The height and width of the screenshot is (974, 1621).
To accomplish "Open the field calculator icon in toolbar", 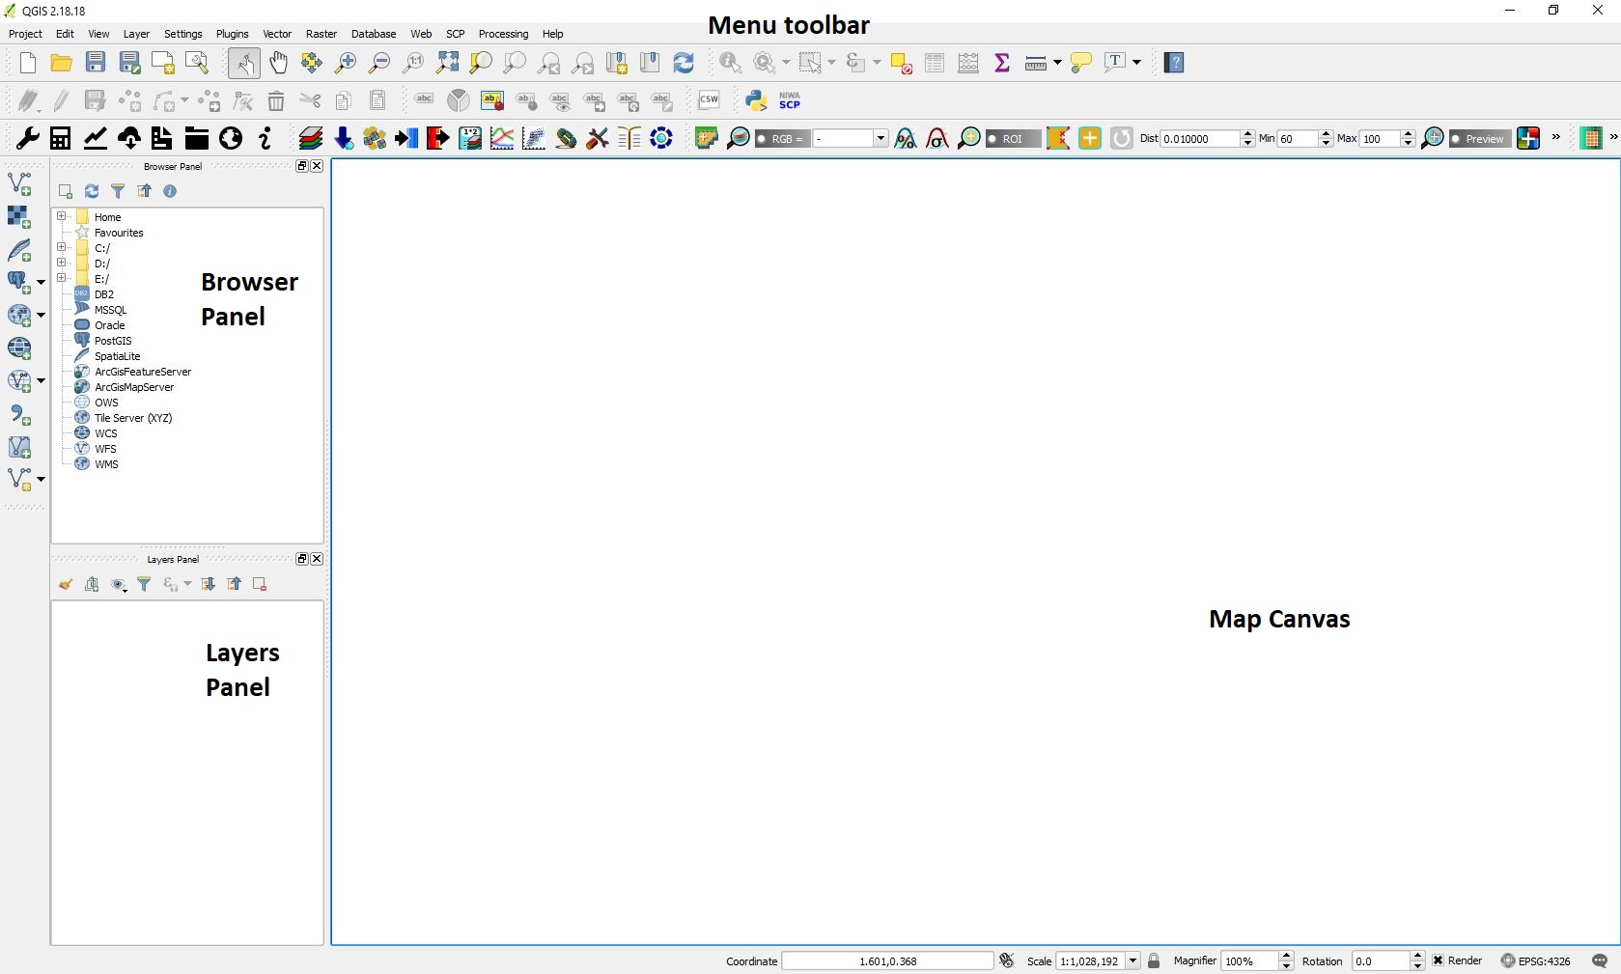I will [x=968, y=63].
